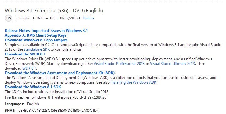Open Release Notes: Important Issues in Windows 8.1

tap(46, 31)
